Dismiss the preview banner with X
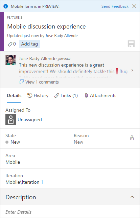 134,6
